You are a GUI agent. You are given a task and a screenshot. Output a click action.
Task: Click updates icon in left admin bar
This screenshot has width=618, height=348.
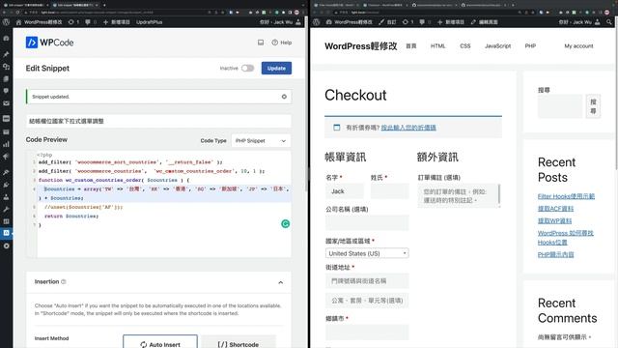[x=73, y=22]
